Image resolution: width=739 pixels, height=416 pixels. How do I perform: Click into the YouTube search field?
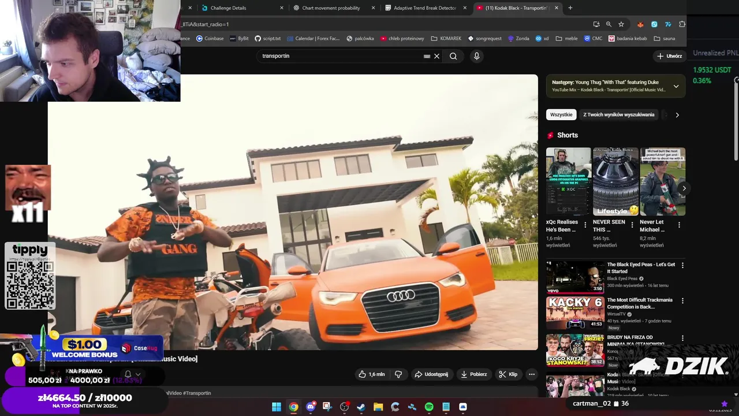tap(341, 56)
